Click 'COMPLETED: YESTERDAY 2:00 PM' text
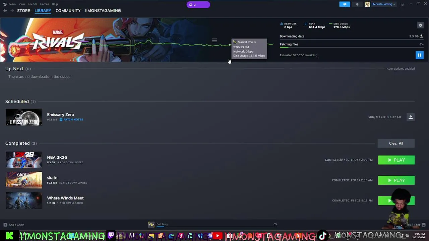Screen dimensions: 429x241 [349, 160]
